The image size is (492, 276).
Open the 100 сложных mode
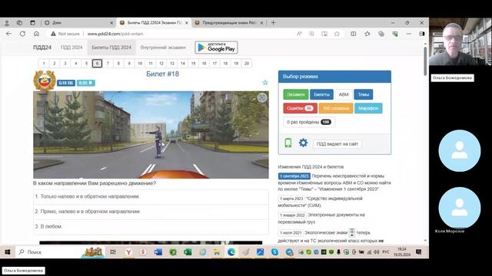click(336, 108)
